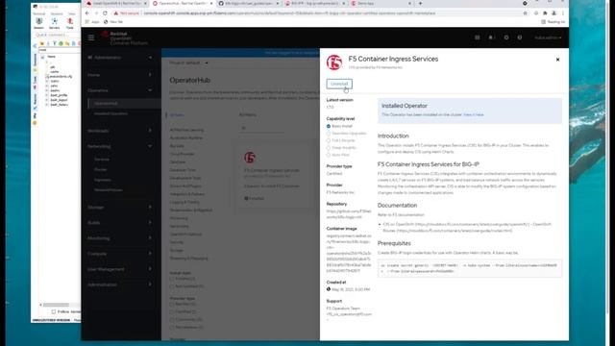The height and width of the screenshot is (346, 615).
Task: Check the Installed install state filter
Action: (x=172, y=279)
